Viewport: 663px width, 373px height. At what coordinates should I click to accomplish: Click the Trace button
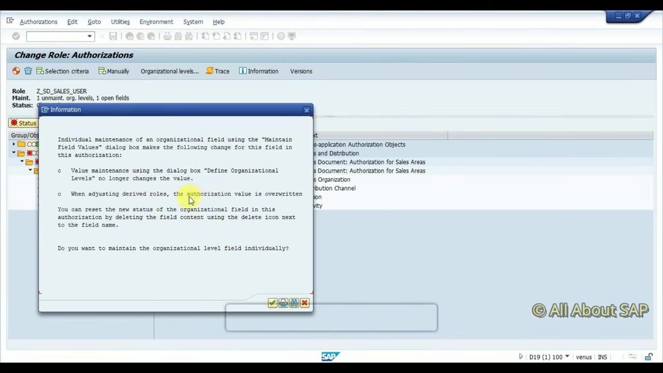218,71
